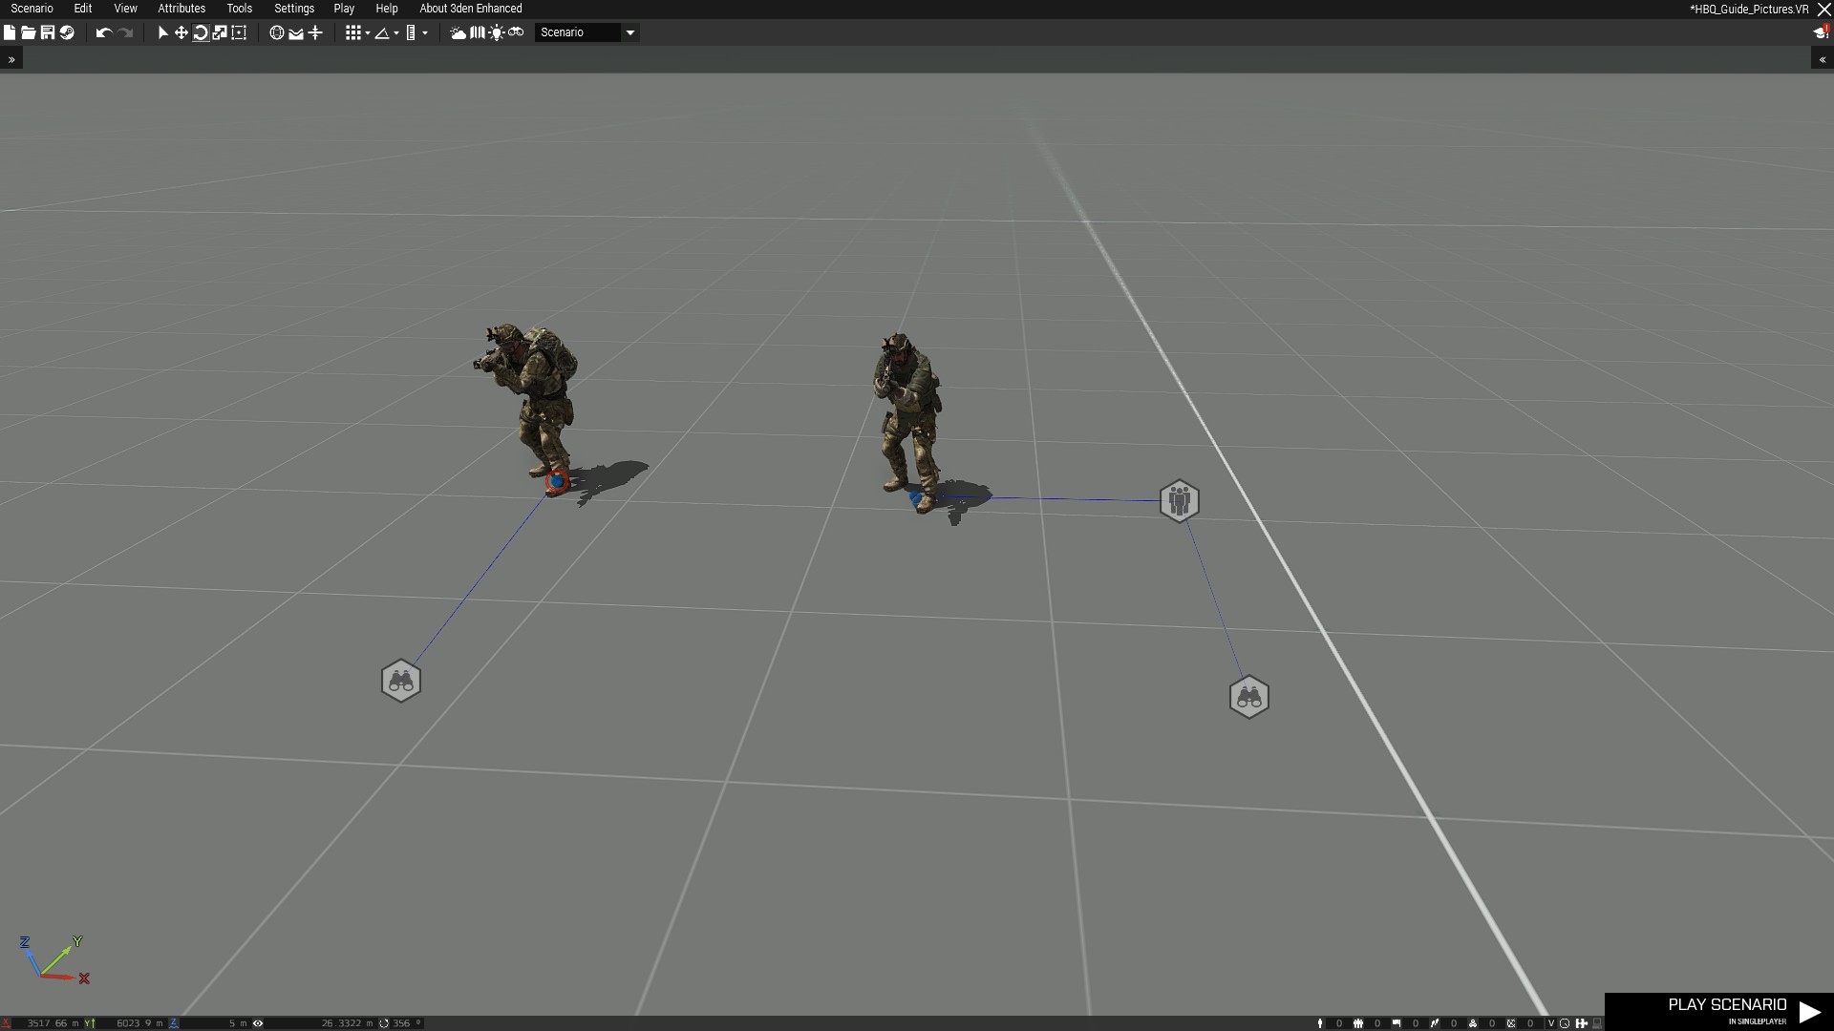Toggle the map view globe icon
Image resolution: width=1834 pixels, height=1031 pixels.
coord(276,32)
